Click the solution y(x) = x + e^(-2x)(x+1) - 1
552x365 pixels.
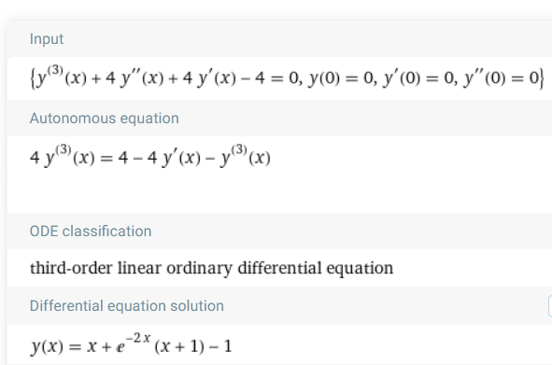click(131, 344)
